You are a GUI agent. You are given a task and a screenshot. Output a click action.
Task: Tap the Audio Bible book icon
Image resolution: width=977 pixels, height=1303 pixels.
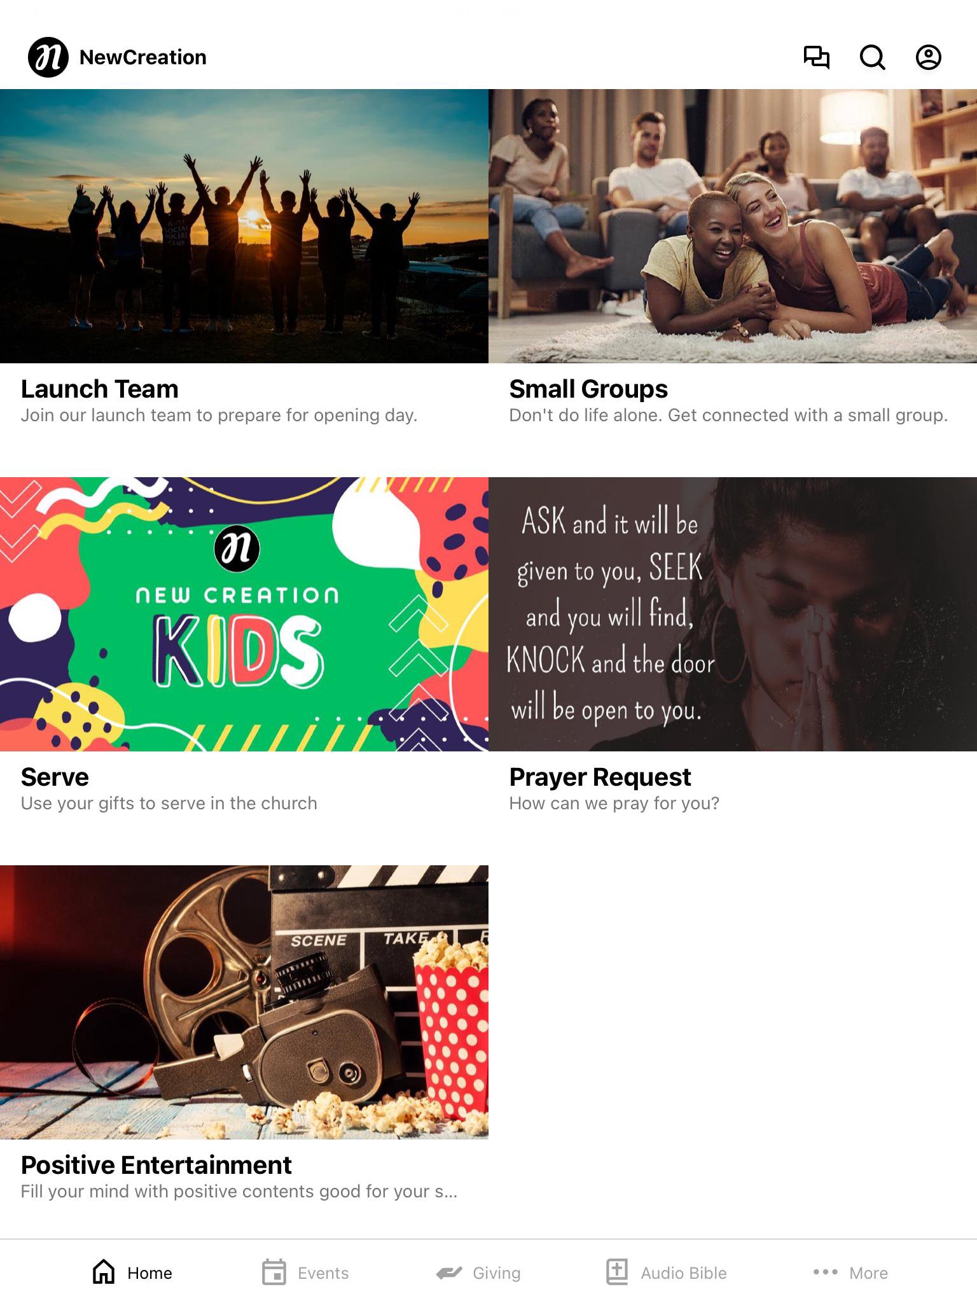coord(617,1272)
